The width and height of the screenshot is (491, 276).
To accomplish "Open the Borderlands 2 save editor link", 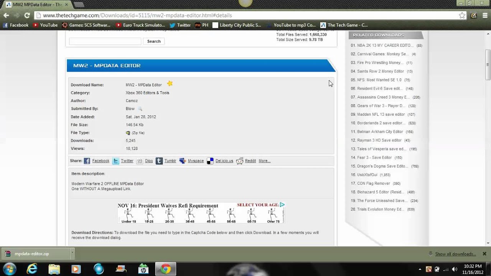I will 381,123.
